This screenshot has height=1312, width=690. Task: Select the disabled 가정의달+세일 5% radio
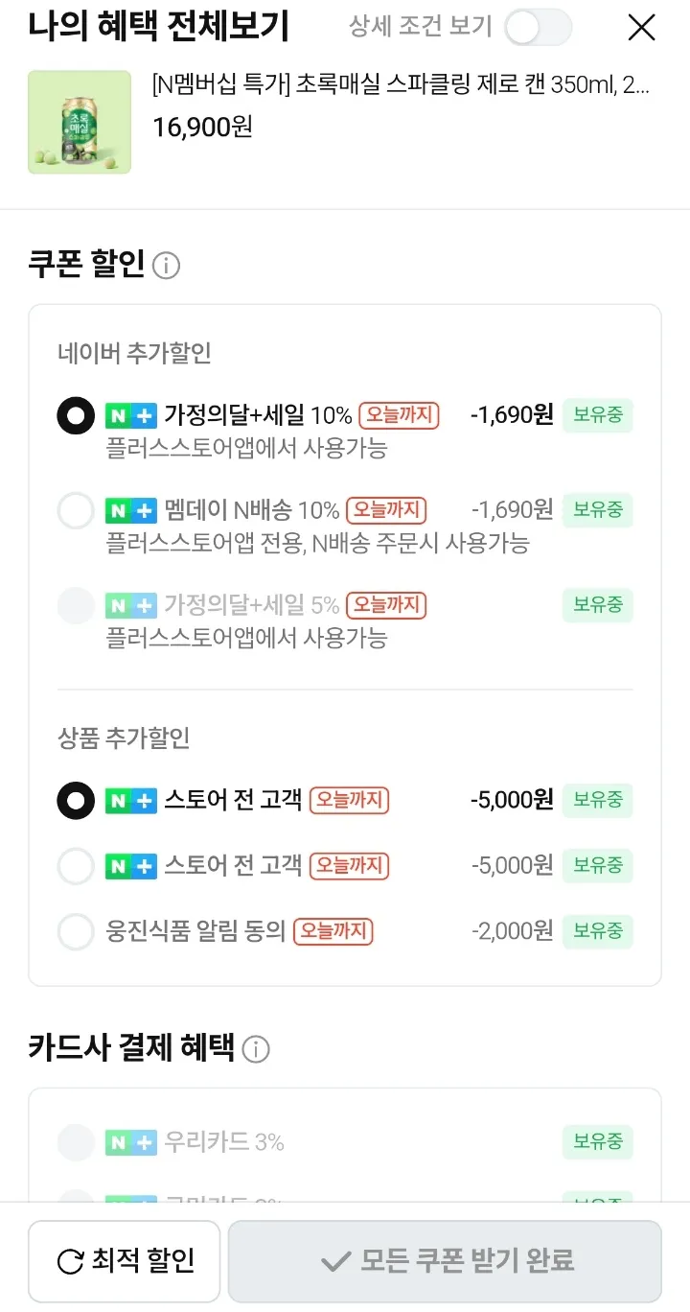[77, 605]
